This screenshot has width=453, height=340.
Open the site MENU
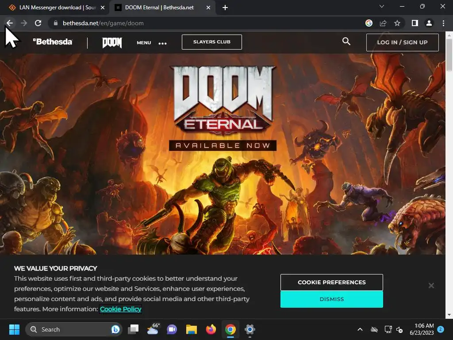pyautogui.click(x=144, y=42)
